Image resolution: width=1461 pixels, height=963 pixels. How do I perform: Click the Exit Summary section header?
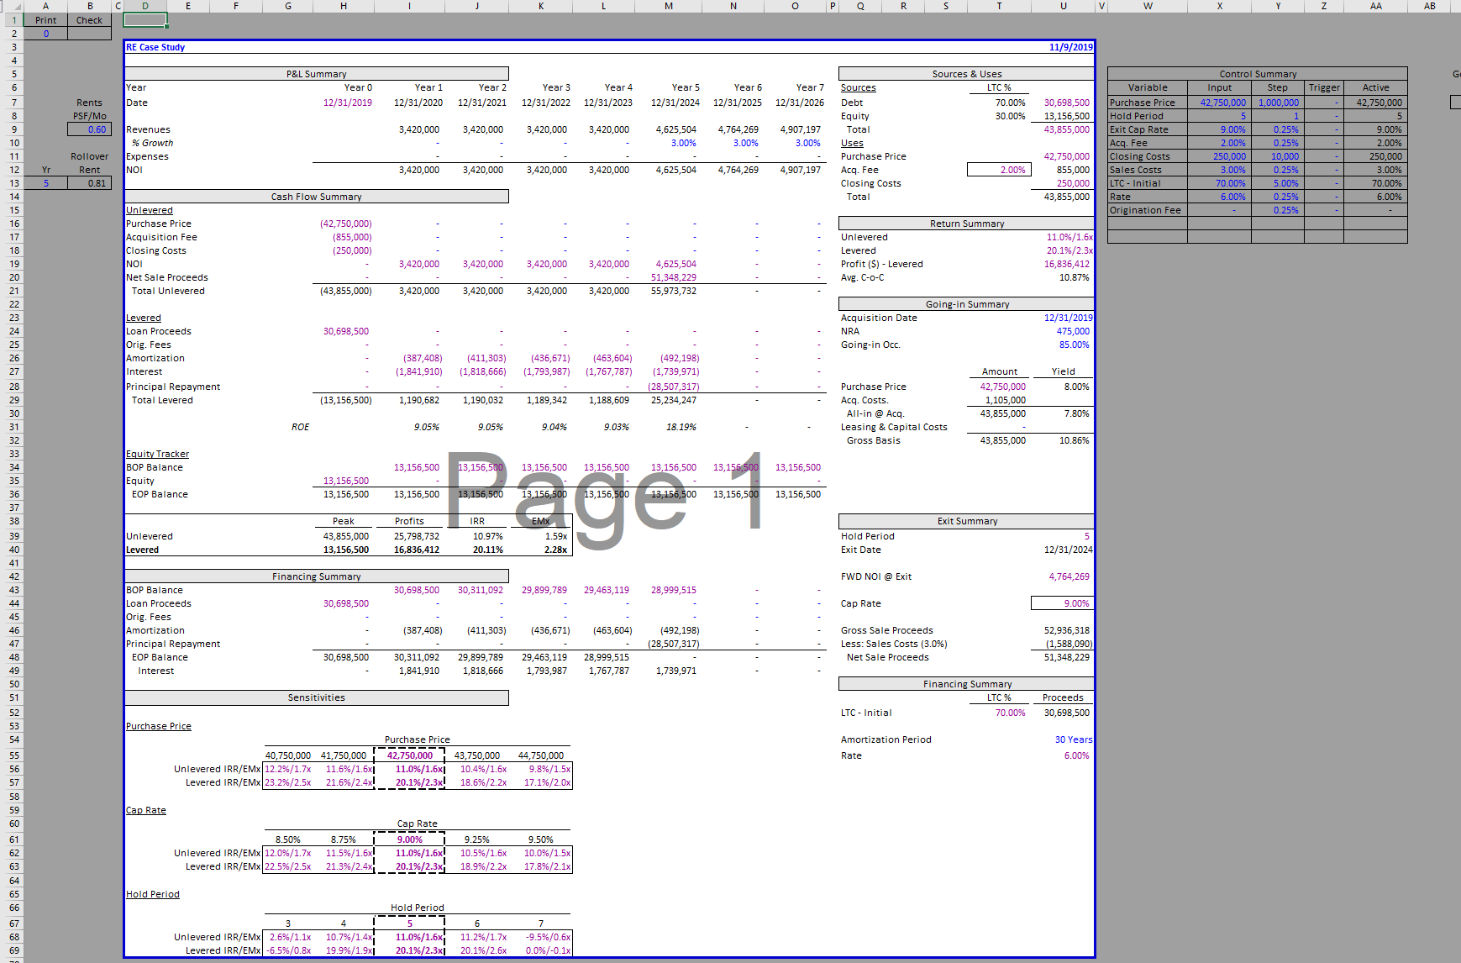tap(966, 521)
